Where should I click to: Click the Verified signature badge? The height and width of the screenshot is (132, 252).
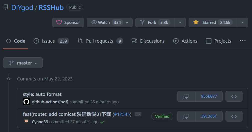(x=162, y=116)
